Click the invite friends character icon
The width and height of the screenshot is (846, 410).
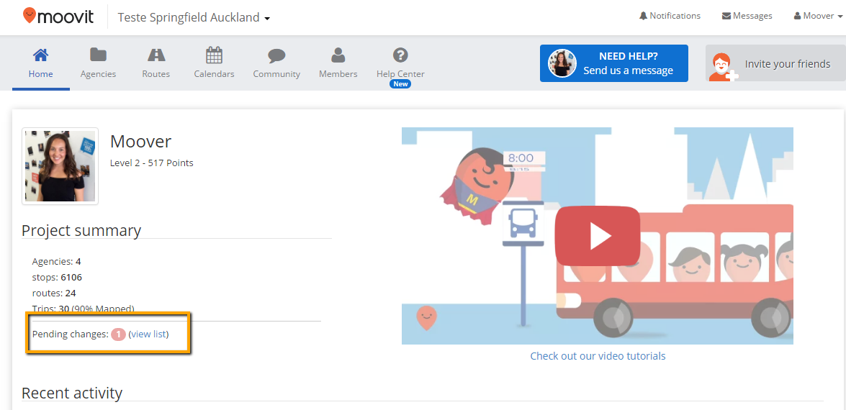coord(722,67)
